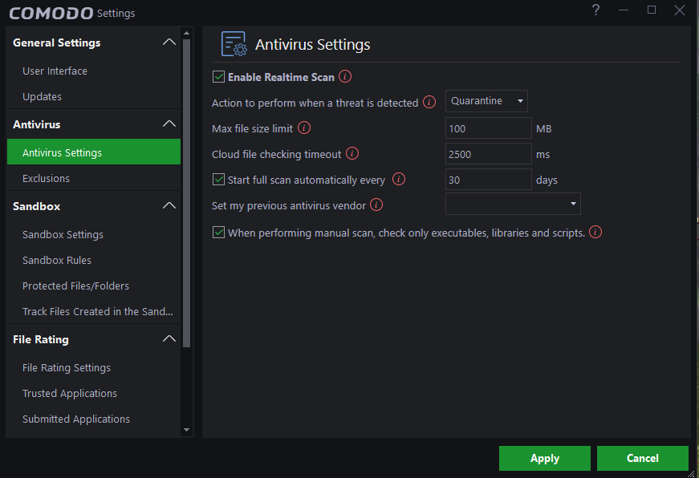
Task: Go to Sandbox Rules settings page
Action: click(57, 260)
